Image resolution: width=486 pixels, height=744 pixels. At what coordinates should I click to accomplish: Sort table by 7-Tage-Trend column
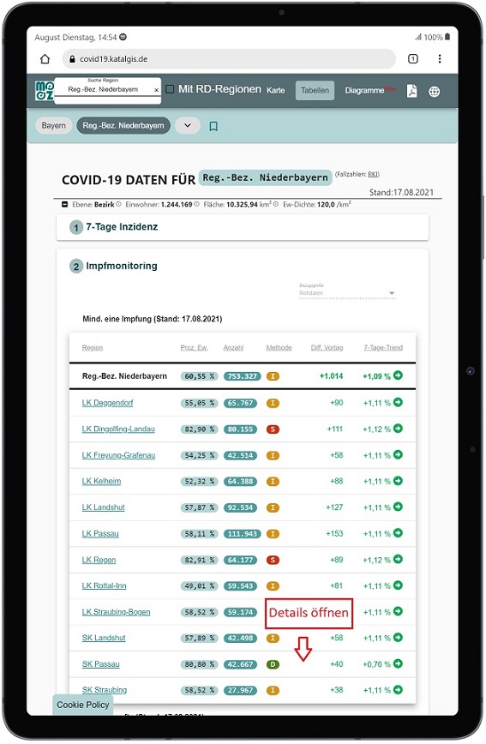coord(383,348)
